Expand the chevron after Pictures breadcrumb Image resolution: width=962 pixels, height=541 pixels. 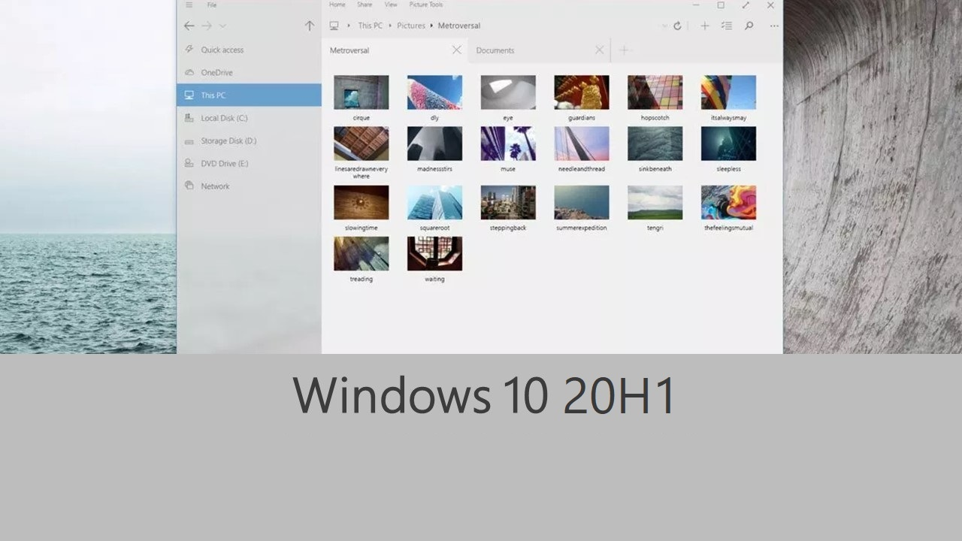432,26
